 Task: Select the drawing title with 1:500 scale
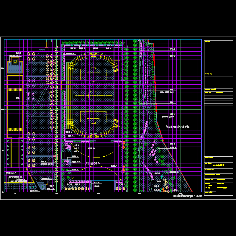(x=188, y=196)
